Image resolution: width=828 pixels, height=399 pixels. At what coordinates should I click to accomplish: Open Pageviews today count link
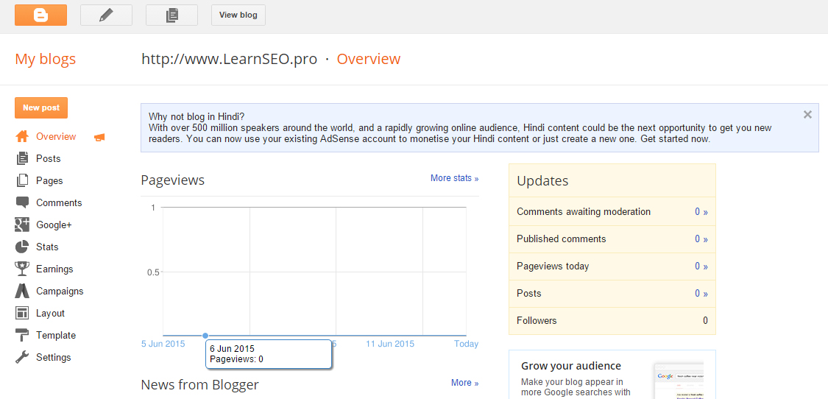point(701,266)
